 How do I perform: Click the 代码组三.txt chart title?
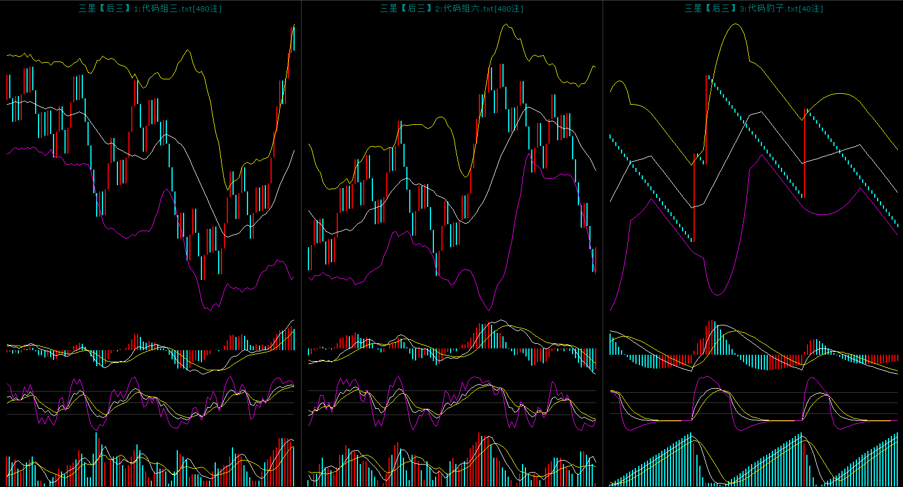pyautogui.click(x=150, y=9)
